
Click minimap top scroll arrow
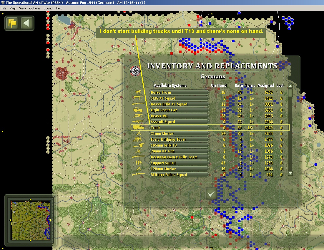coord(31,199)
